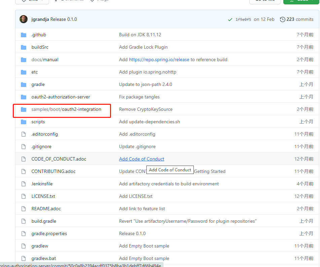The height and width of the screenshot is (267, 320).
Task: Open the build.gradle file
Action: point(44,221)
